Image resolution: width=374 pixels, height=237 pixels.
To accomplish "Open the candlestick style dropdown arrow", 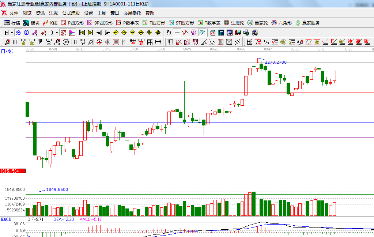I will click(x=57, y=33).
